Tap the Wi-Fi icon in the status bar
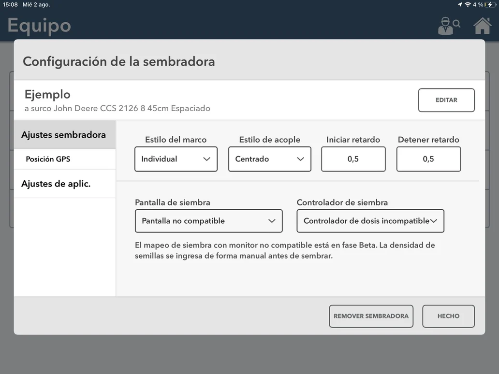 [467, 4]
